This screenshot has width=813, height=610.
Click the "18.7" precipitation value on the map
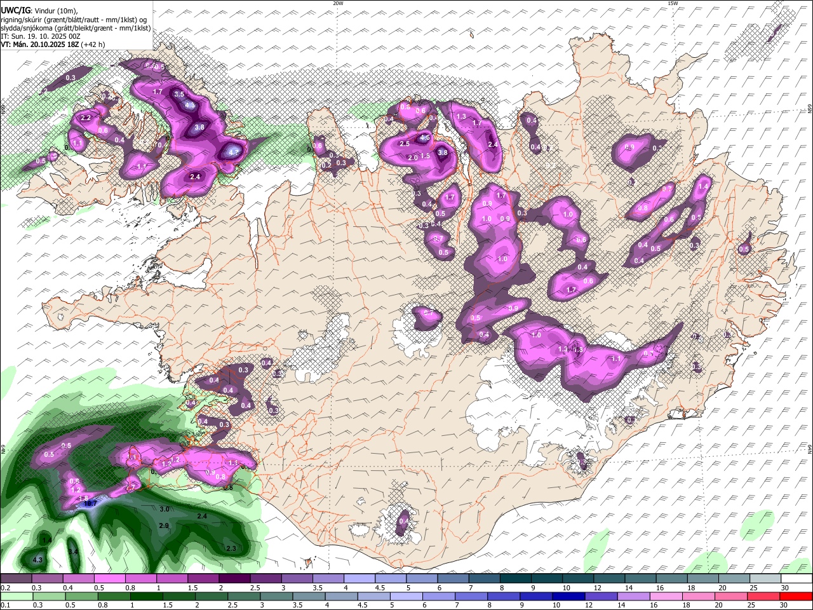[x=90, y=503]
